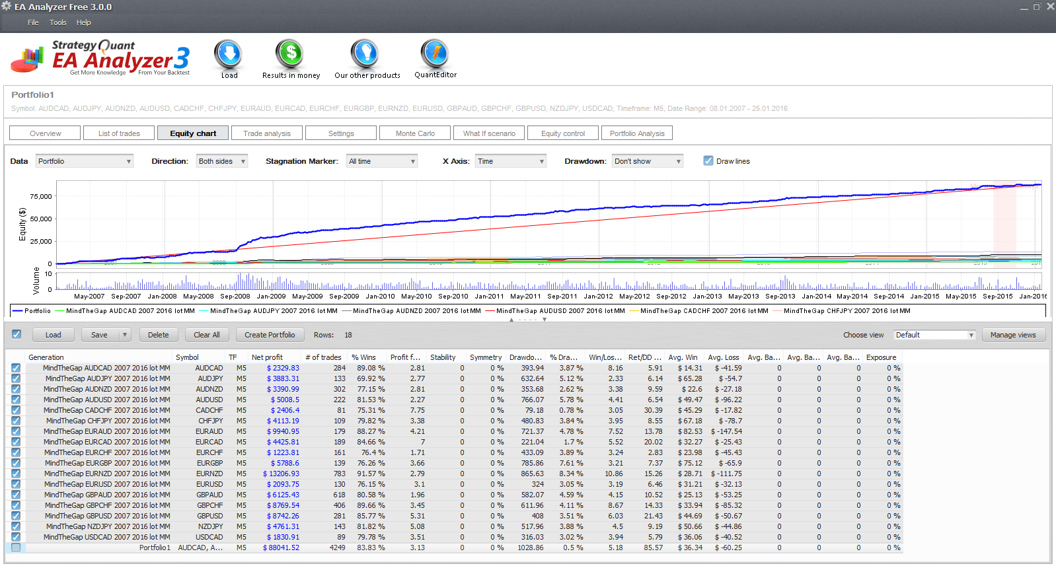Expand the Data Portfolio dropdown
The width and height of the screenshot is (1056, 566).
(x=85, y=161)
